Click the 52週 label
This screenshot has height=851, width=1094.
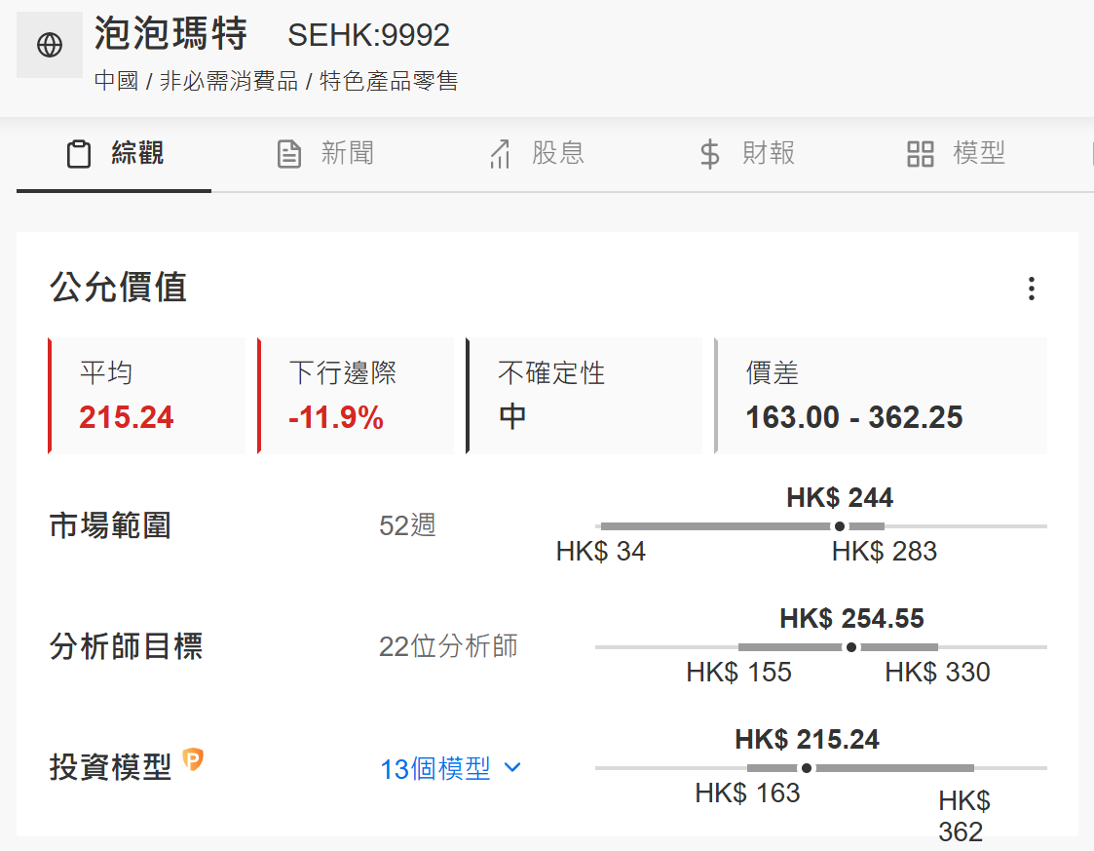(407, 525)
